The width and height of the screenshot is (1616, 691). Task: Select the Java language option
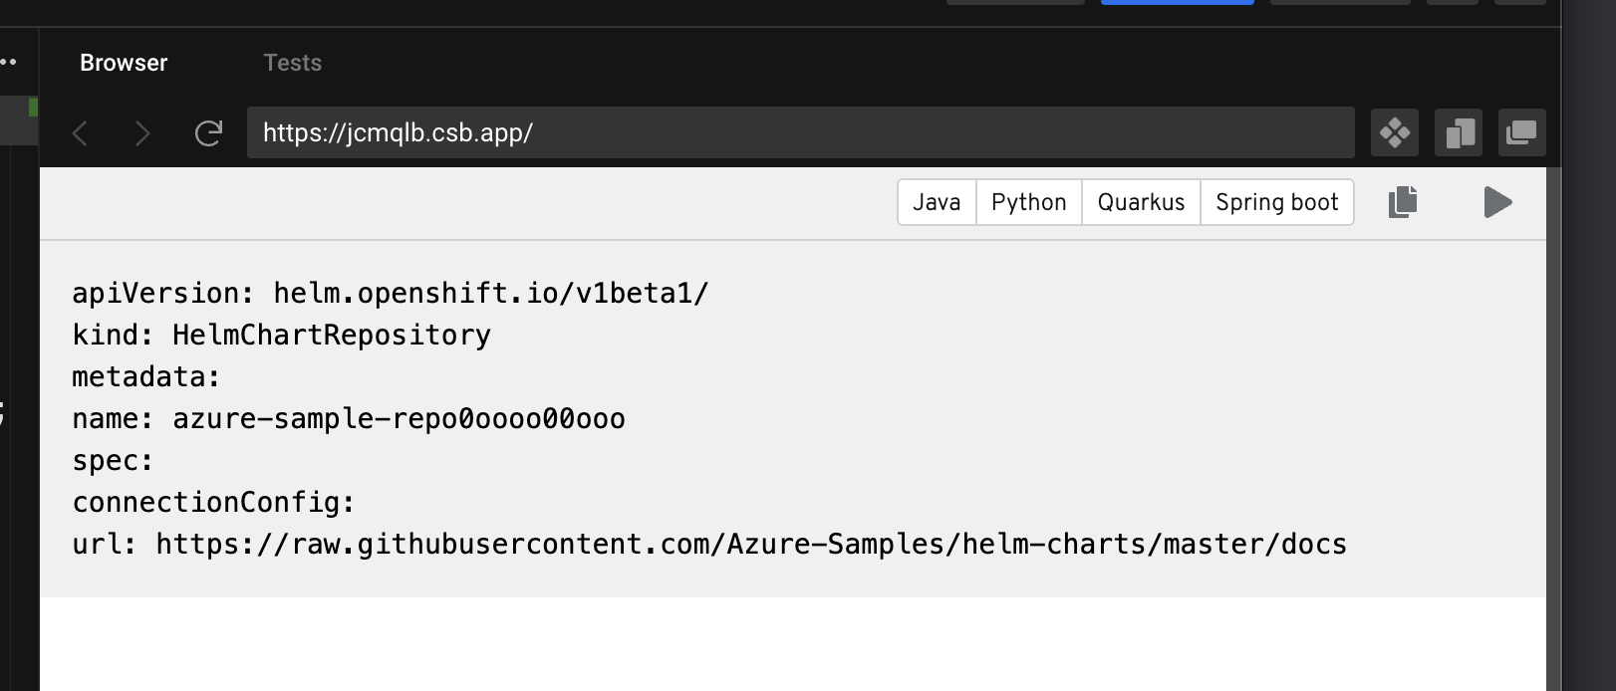coord(937,202)
